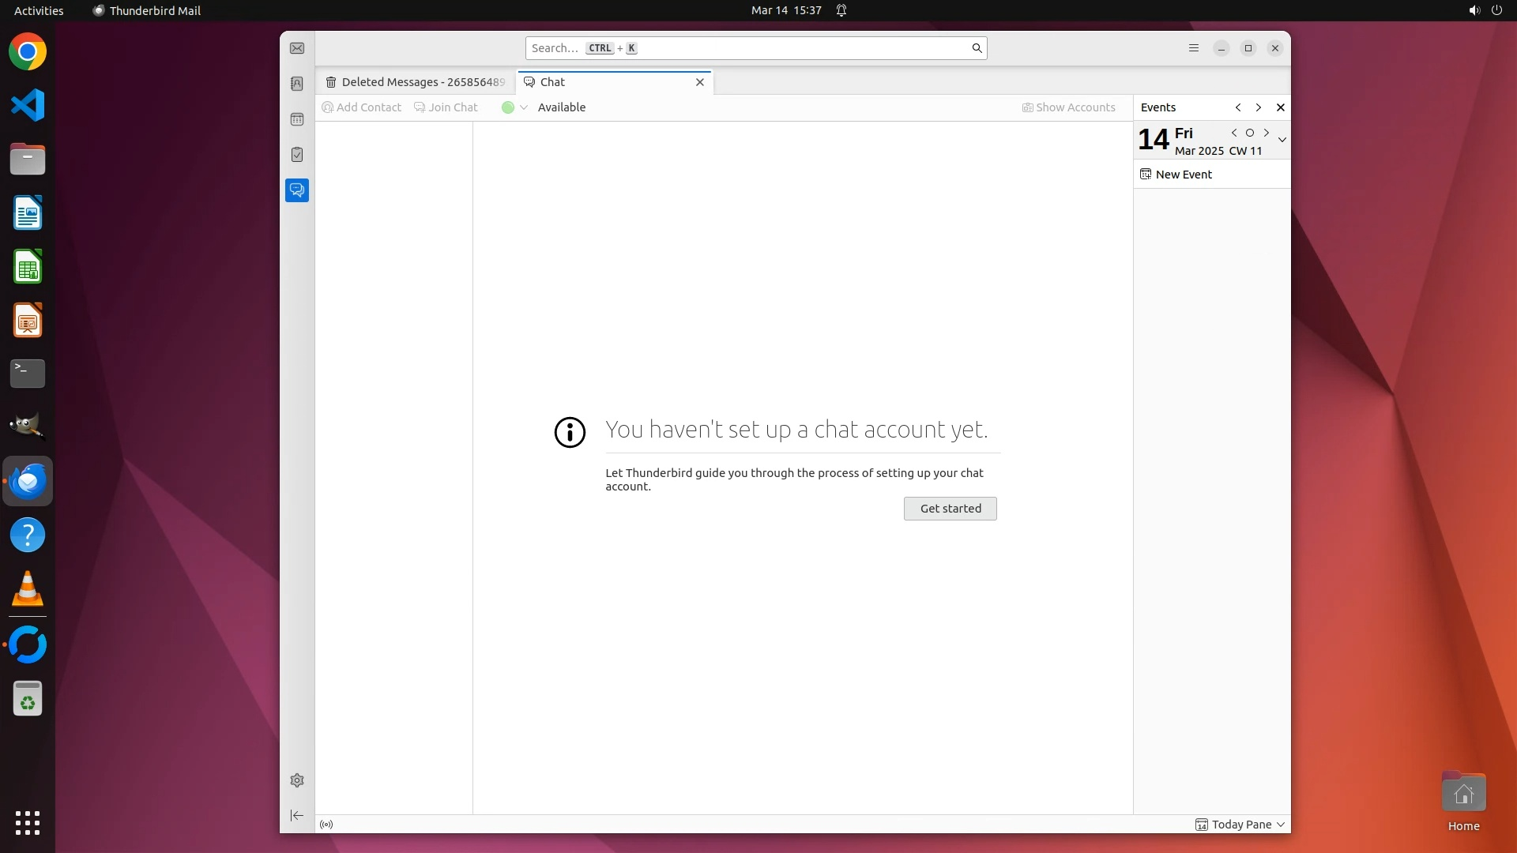Close the Events pane
The width and height of the screenshot is (1517, 853).
(x=1281, y=107)
